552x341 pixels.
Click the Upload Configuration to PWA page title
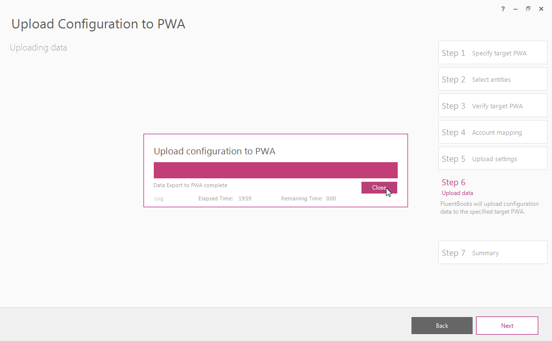(x=98, y=24)
